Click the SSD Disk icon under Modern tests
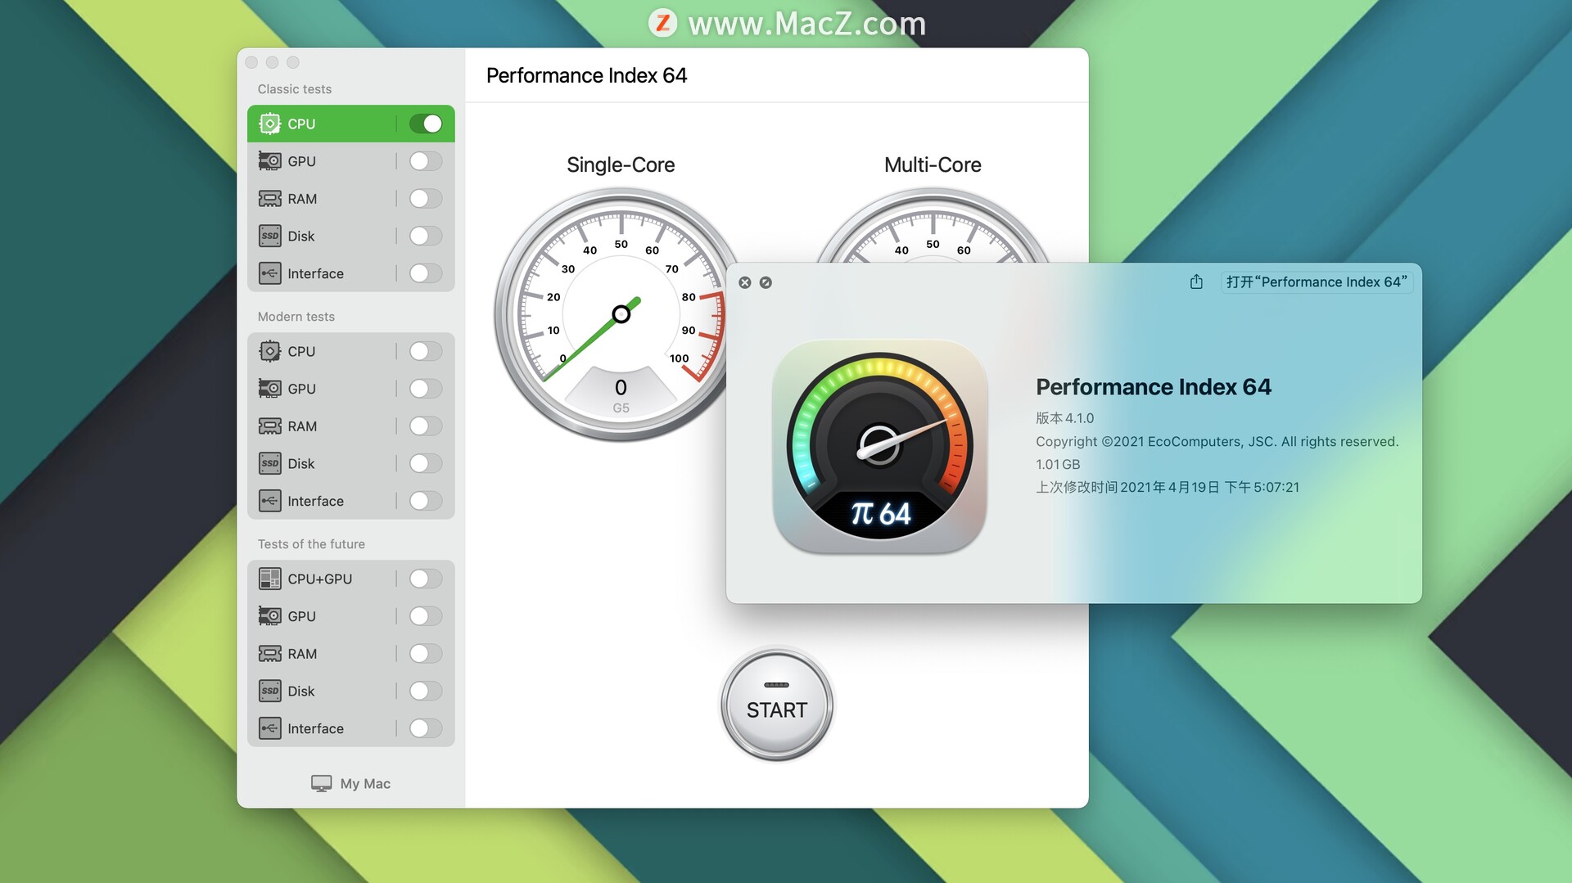The height and width of the screenshot is (883, 1572). click(x=269, y=463)
